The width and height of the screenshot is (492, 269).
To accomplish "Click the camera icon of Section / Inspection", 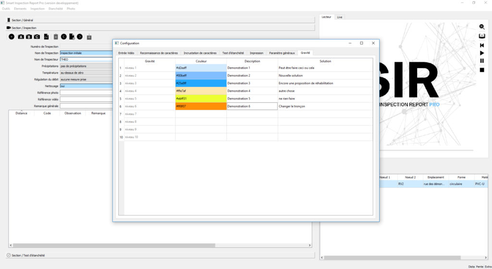I will tap(9, 27).
